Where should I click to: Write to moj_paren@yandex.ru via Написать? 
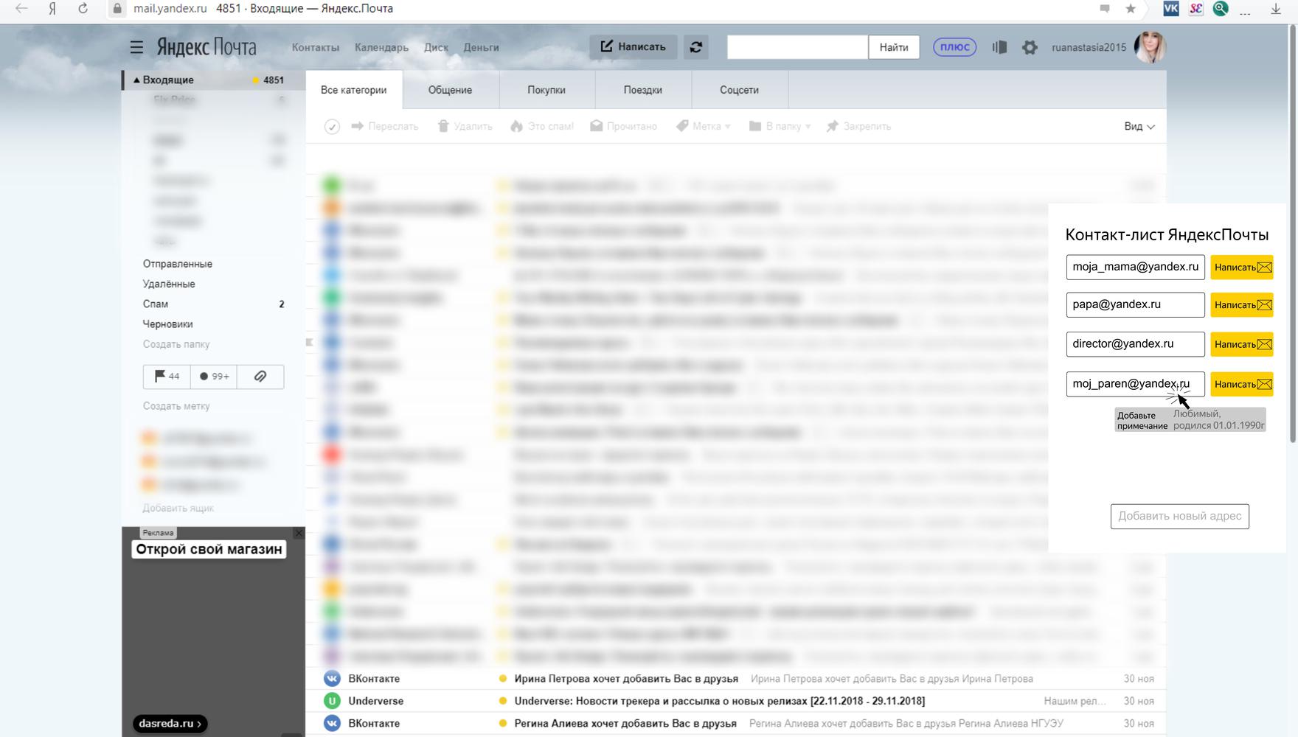click(1242, 384)
